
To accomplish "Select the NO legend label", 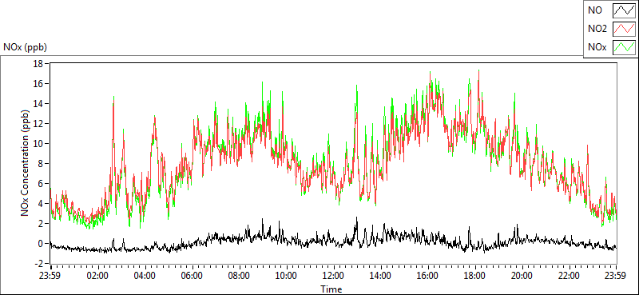I will click(x=595, y=11).
